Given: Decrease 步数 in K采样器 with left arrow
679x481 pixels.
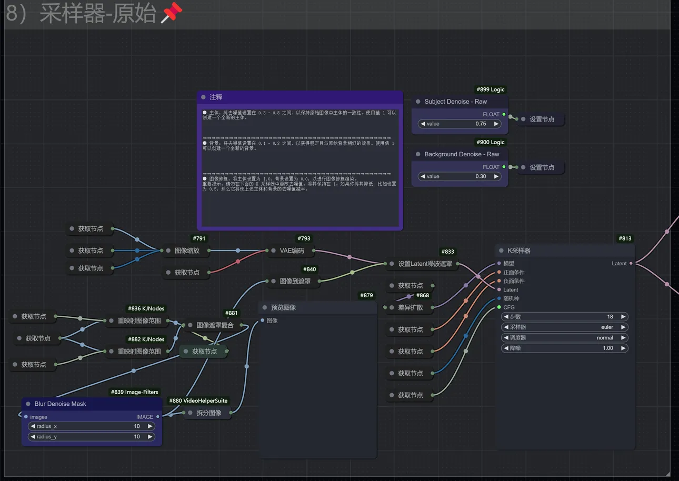Looking at the screenshot, I should [506, 317].
